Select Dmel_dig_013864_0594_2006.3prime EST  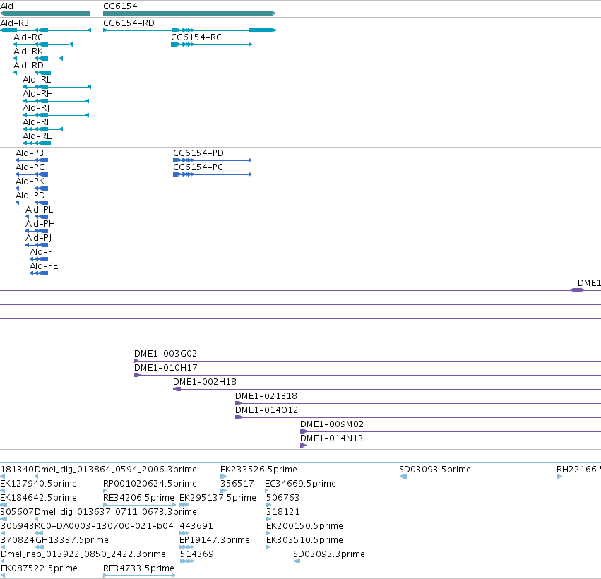click(37, 477)
